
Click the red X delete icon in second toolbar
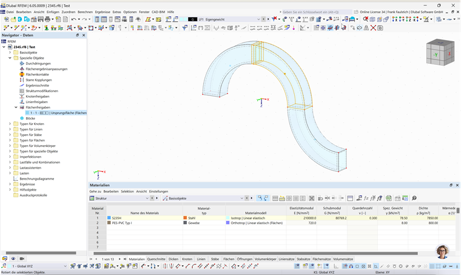(373, 28)
